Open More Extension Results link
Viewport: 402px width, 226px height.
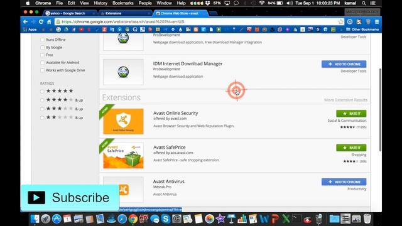coord(345,100)
